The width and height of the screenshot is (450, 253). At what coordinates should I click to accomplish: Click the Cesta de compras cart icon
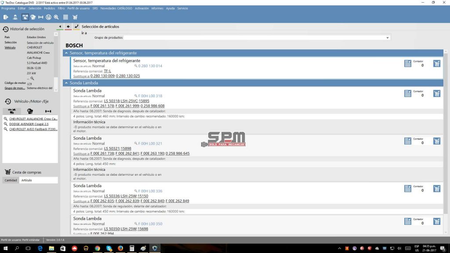[x=8, y=172]
